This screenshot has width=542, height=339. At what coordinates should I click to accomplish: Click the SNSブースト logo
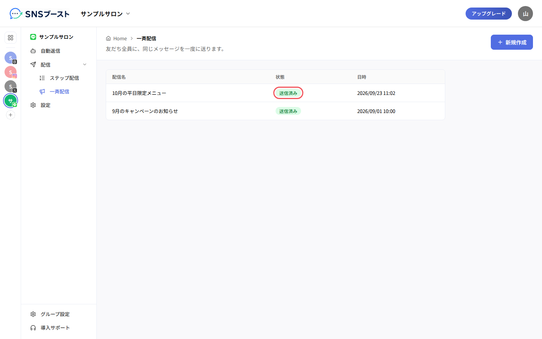pyautogui.click(x=40, y=14)
